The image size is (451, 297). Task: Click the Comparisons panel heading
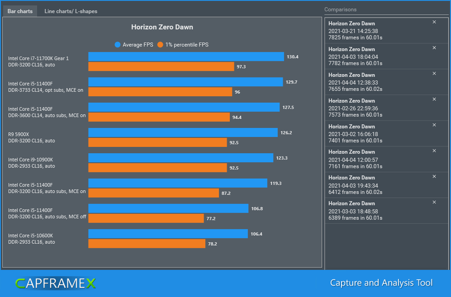pyautogui.click(x=340, y=9)
